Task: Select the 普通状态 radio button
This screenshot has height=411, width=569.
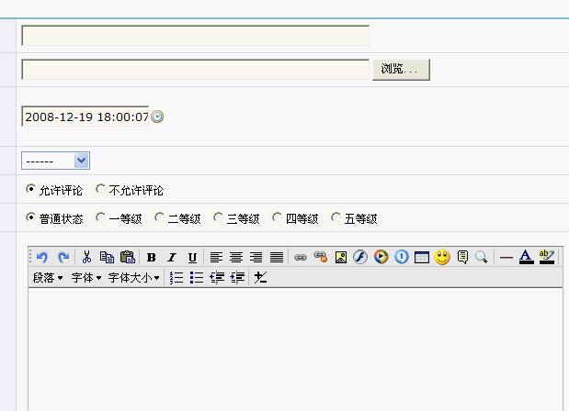Action: point(31,217)
